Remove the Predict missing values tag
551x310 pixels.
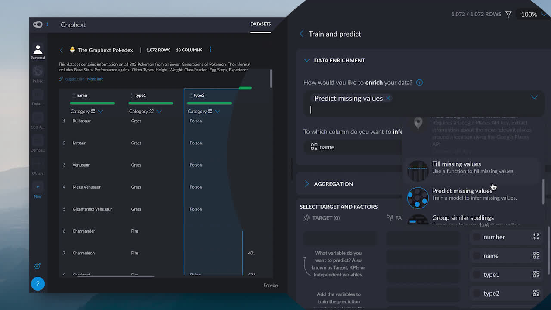tap(388, 98)
